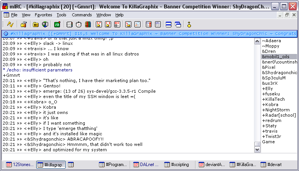Open the Colors icon in toolbar
Screen dimensions: 299x171
(88, 24)
